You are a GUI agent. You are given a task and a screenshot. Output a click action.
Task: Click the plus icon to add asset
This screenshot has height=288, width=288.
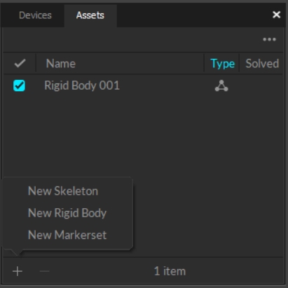(x=18, y=271)
